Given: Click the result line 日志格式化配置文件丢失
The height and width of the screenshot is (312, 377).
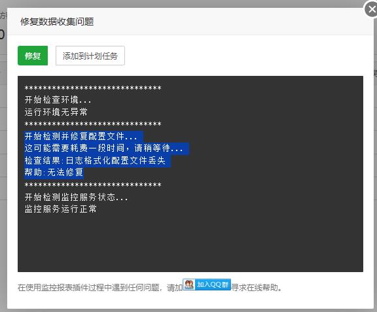Looking at the screenshot, I should pos(95,160).
